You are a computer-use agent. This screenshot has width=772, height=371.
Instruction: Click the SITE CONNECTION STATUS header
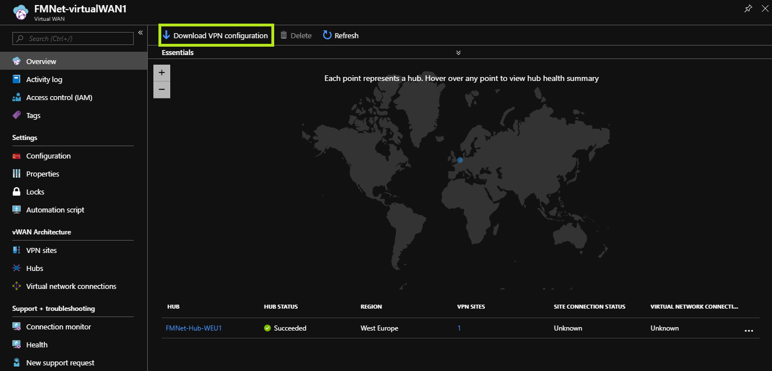(589, 307)
